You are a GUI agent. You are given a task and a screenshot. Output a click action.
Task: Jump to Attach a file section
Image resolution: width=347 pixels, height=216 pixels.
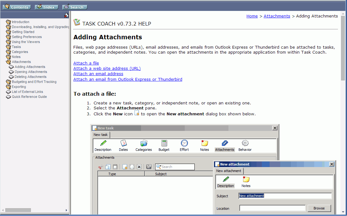86,63
